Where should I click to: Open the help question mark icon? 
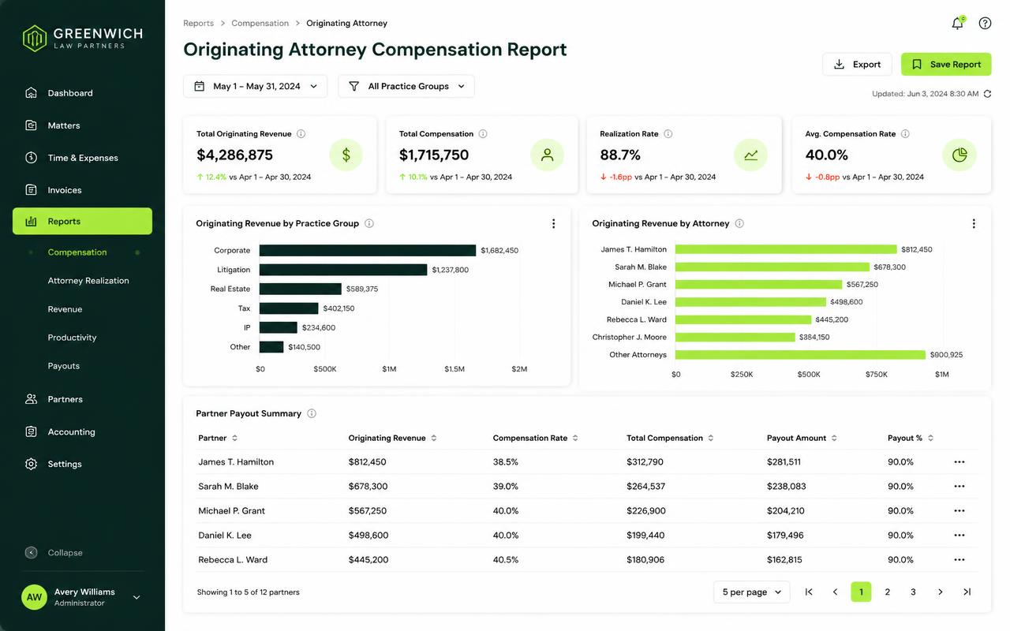(985, 23)
